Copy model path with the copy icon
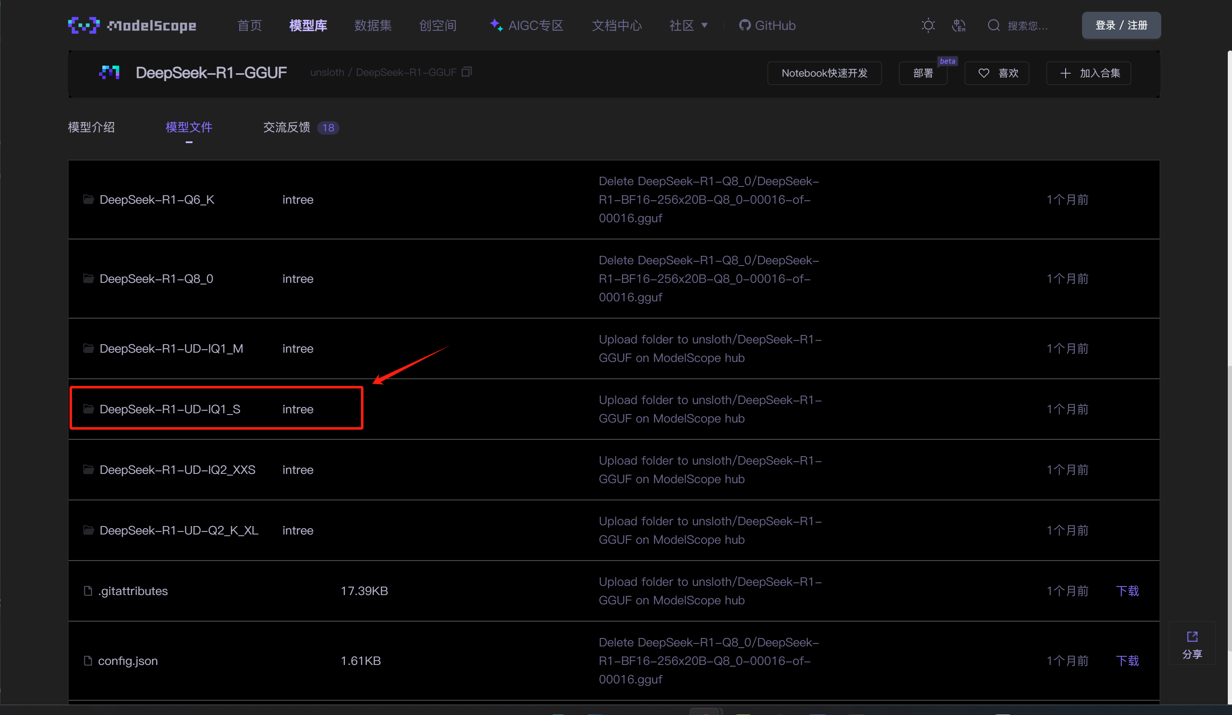This screenshot has width=1232, height=715. coord(466,72)
